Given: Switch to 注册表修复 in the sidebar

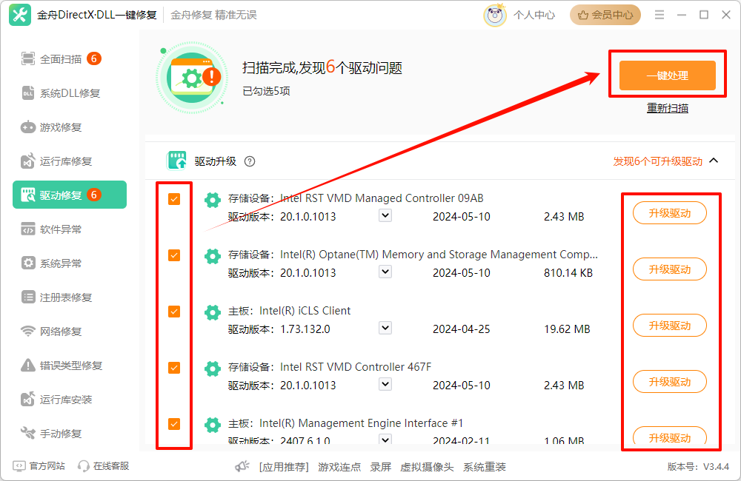Looking at the screenshot, I should (66, 297).
